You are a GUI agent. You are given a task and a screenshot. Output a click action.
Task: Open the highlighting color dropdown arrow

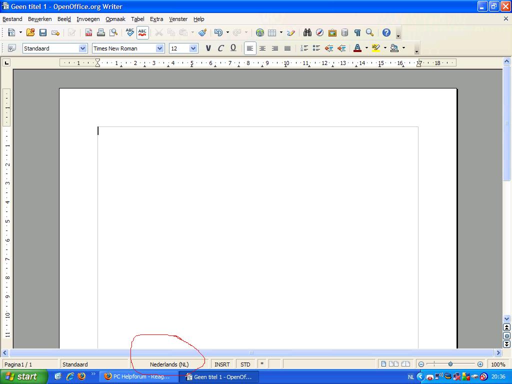click(x=385, y=48)
